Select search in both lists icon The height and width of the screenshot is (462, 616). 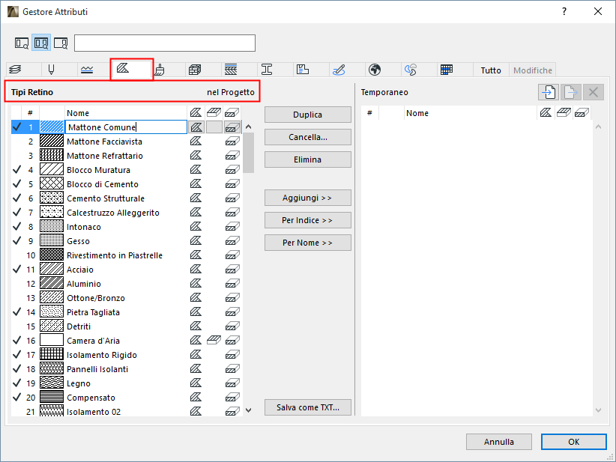pyautogui.click(x=41, y=43)
